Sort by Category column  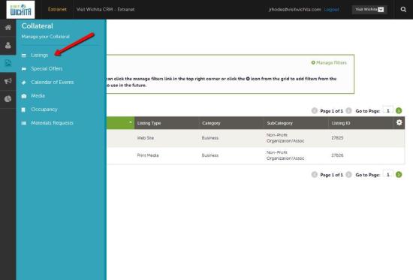coord(211,123)
